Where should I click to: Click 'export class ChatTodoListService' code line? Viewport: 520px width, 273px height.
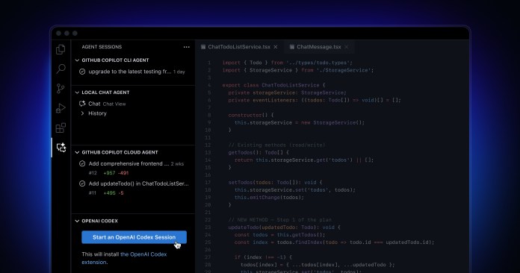click(274, 85)
